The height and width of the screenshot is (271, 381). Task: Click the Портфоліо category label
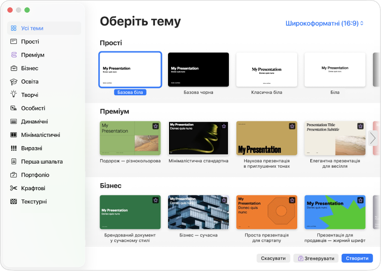(x=35, y=175)
